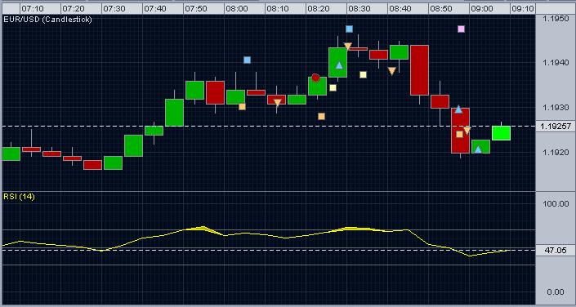Click the 09:00 time axis label
Screen dimensions: 576x307
(x=482, y=9)
